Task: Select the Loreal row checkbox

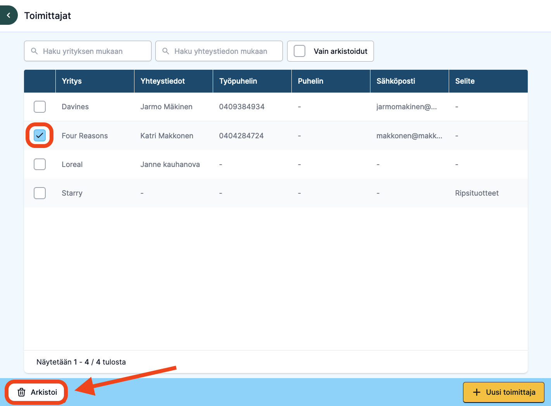Action: click(x=40, y=164)
